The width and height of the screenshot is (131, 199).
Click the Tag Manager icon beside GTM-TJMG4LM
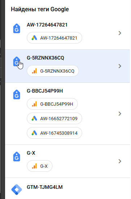(17, 190)
